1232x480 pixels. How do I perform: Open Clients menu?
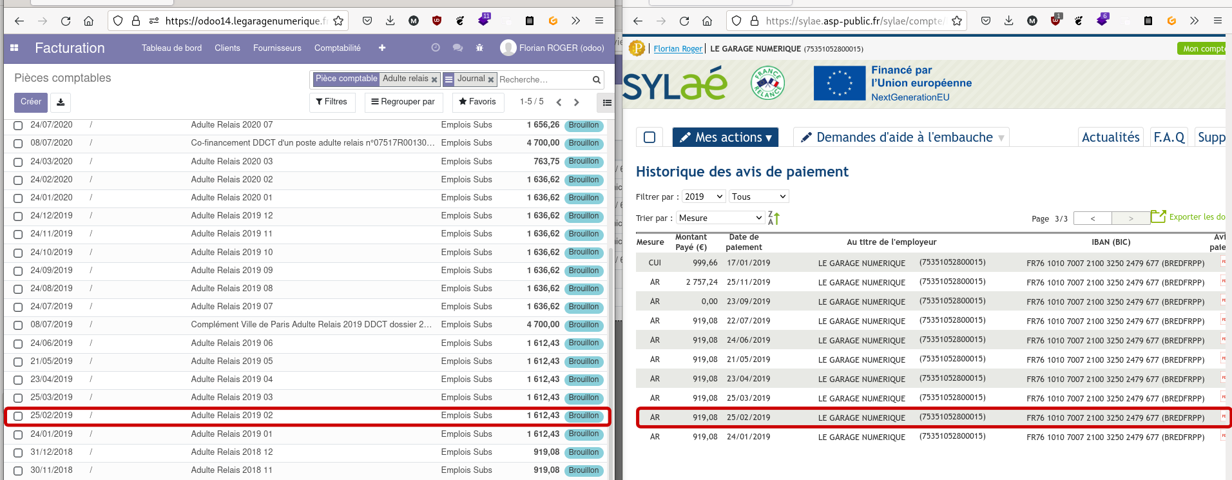coord(227,48)
